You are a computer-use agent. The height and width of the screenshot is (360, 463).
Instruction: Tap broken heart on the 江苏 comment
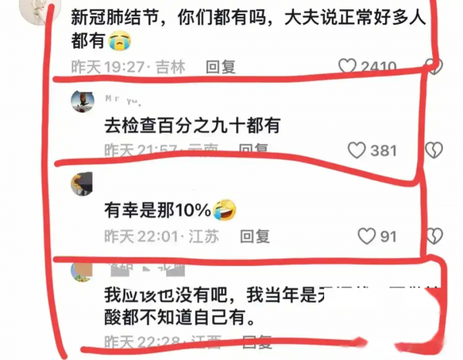(x=434, y=236)
